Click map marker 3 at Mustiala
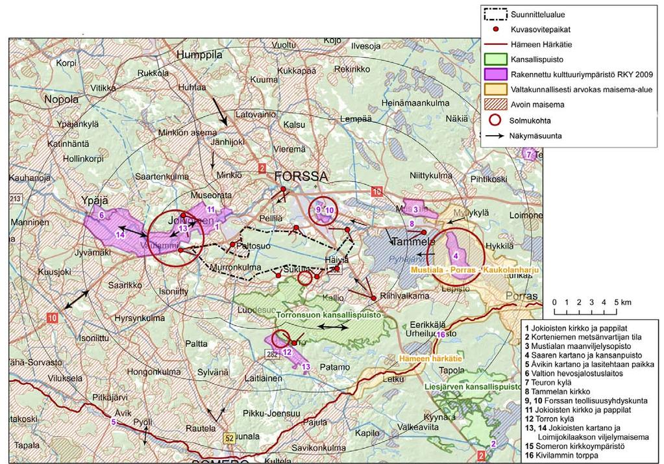This screenshot has height=464, width=664. pos(415,209)
